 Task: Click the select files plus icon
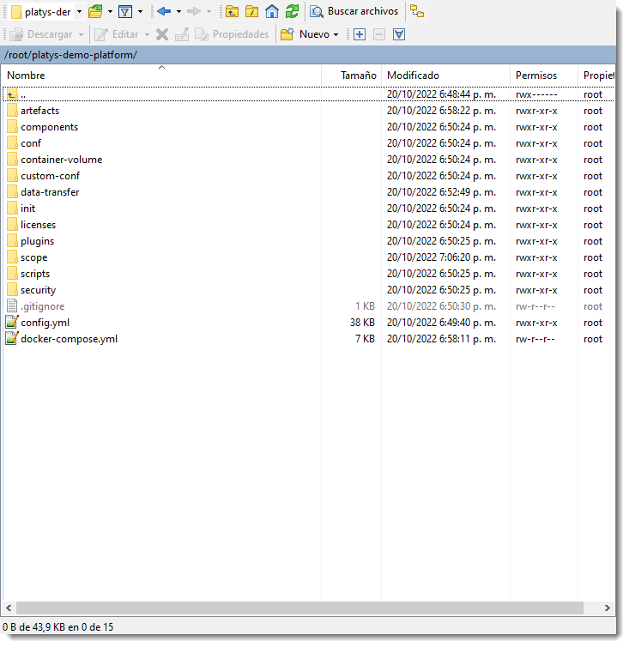pyautogui.click(x=359, y=34)
